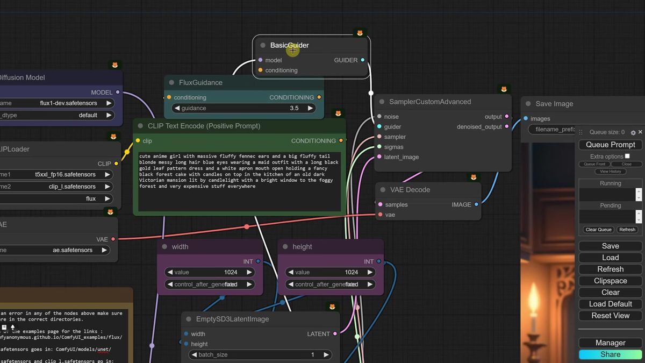Click the fox badge above BasicGuider node
The image size is (645, 363).
(360, 33)
